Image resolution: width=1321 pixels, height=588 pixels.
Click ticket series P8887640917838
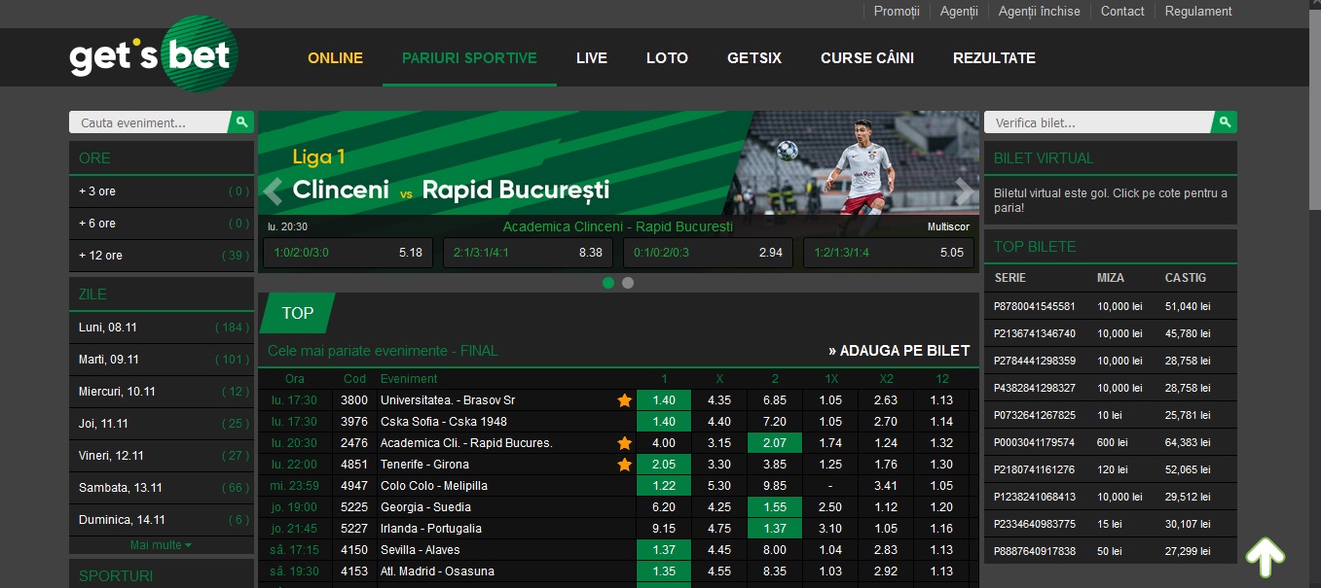point(1035,551)
